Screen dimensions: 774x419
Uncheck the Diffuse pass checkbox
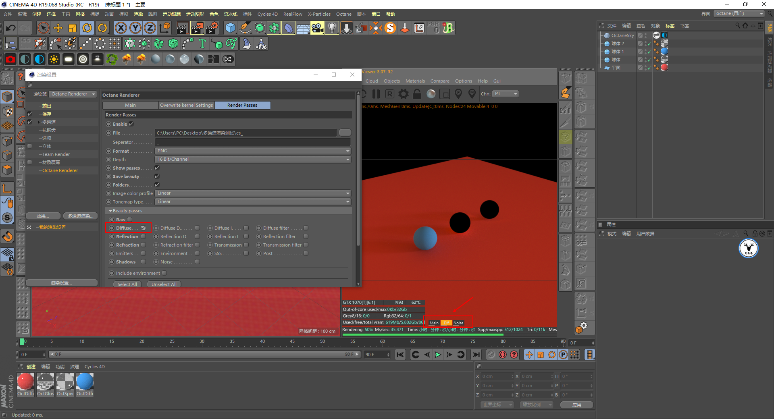[x=144, y=228]
